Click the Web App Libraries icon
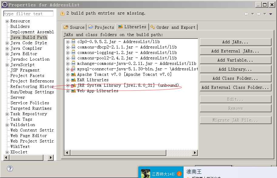Image resolution: width=277 pixels, height=178 pixels. tap(73, 91)
